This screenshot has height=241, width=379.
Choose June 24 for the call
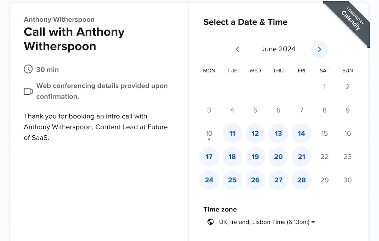[x=209, y=180]
